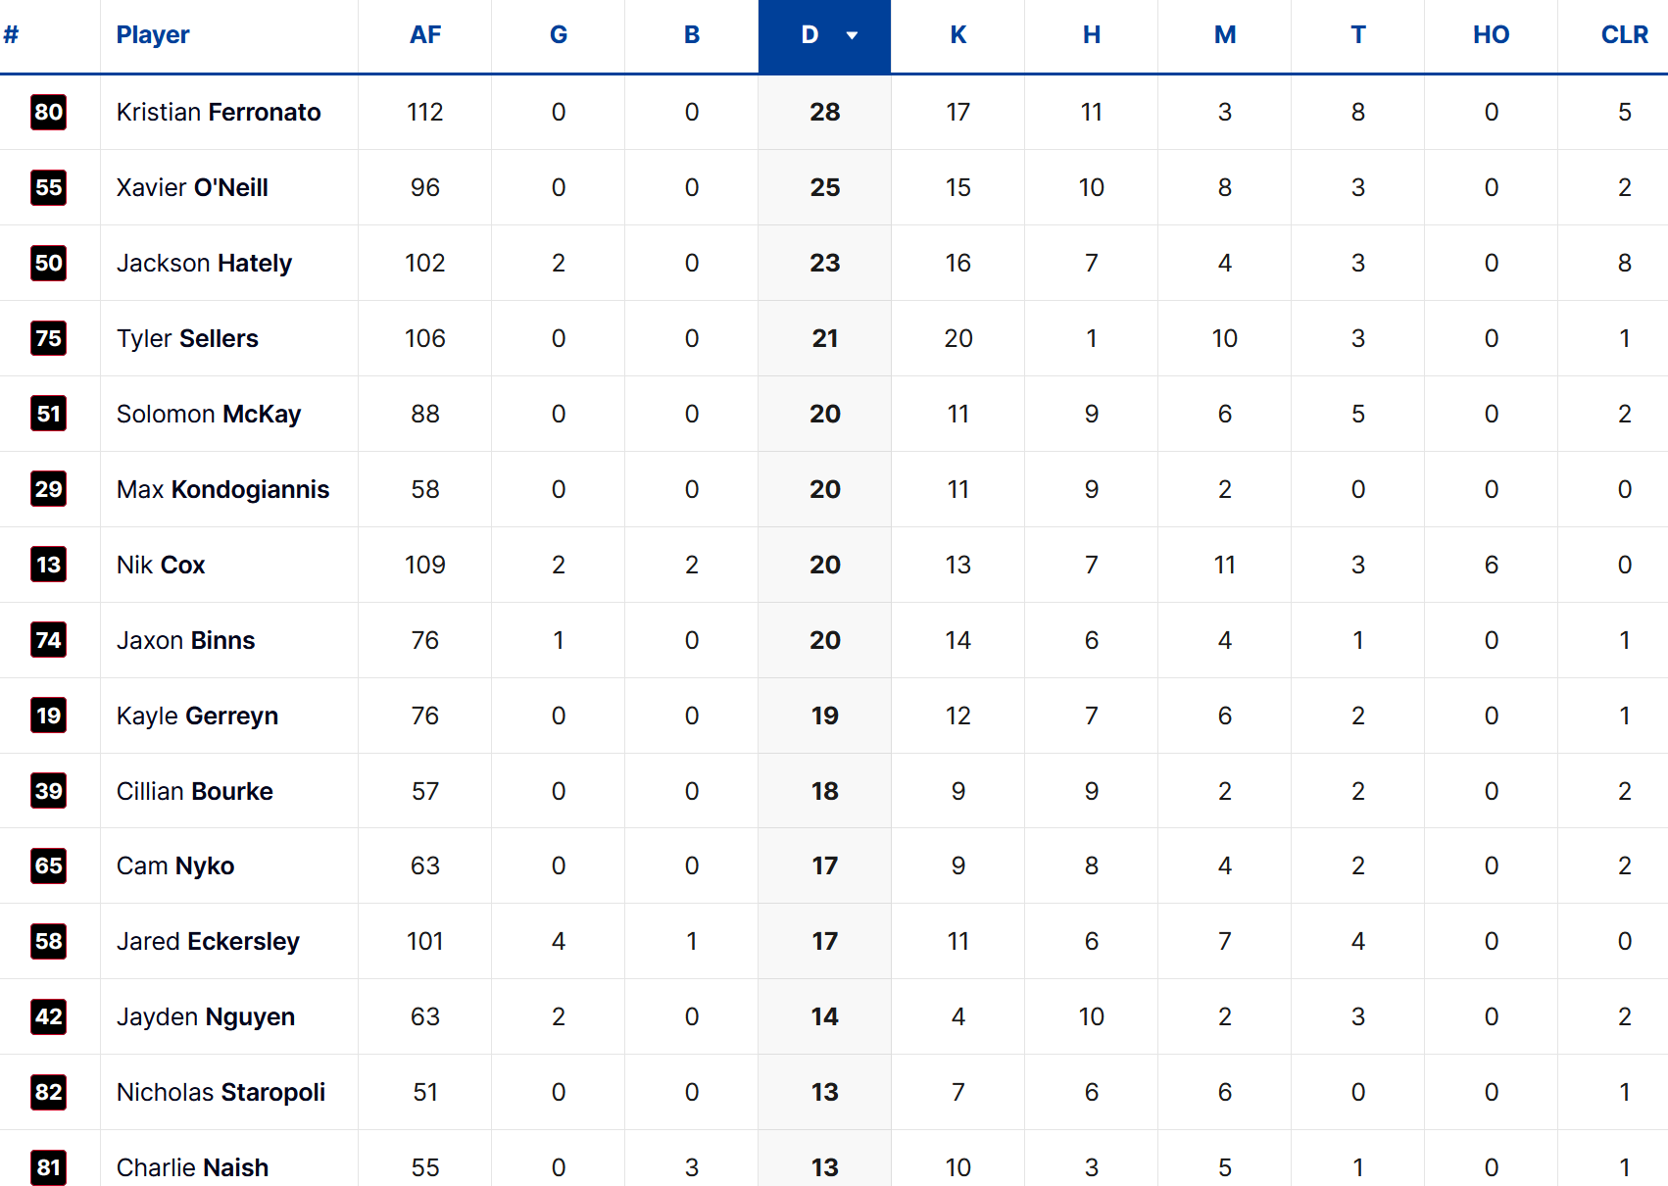Click jersey number badge 13
The width and height of the screenshot is (1668, 1186).
click(48, 565)
